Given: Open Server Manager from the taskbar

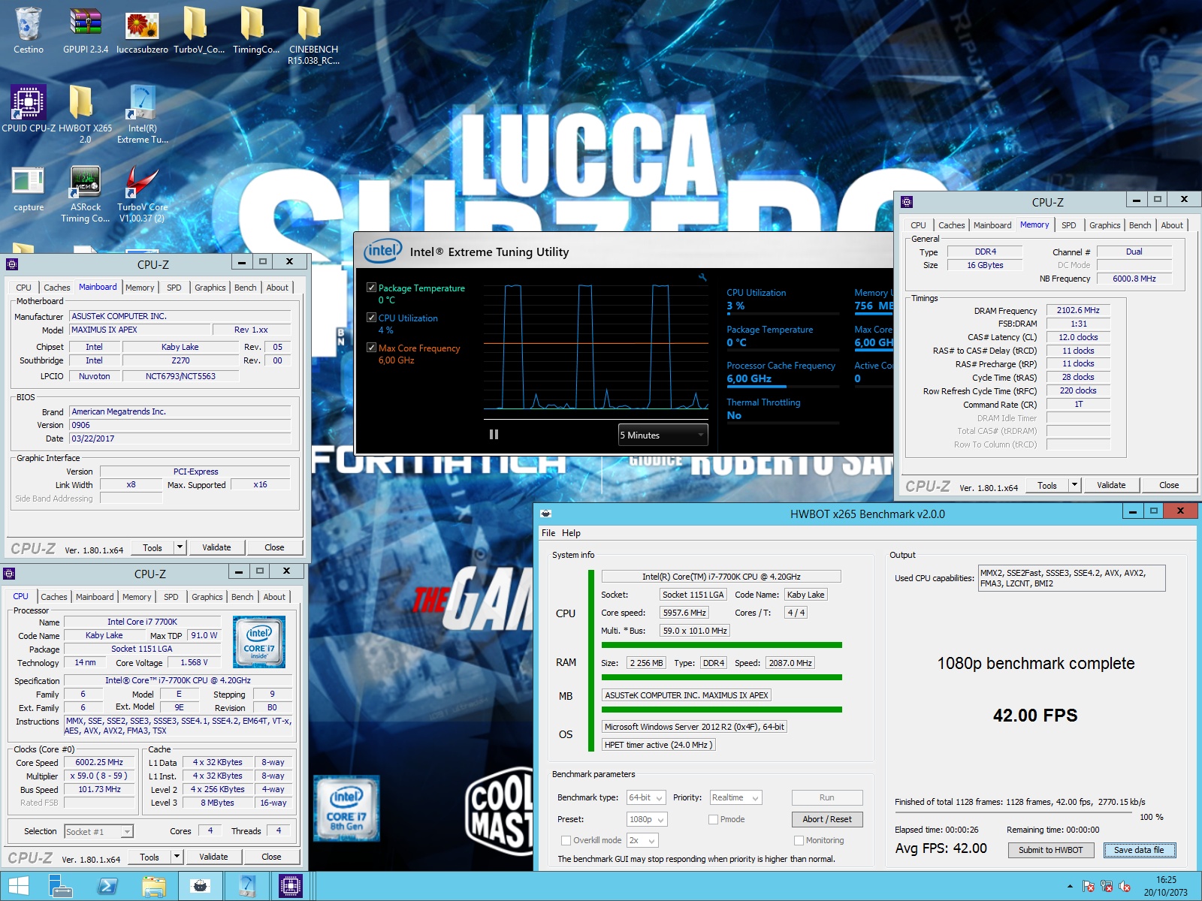Looking at the screenshot, I should click(x=60, y=887).
